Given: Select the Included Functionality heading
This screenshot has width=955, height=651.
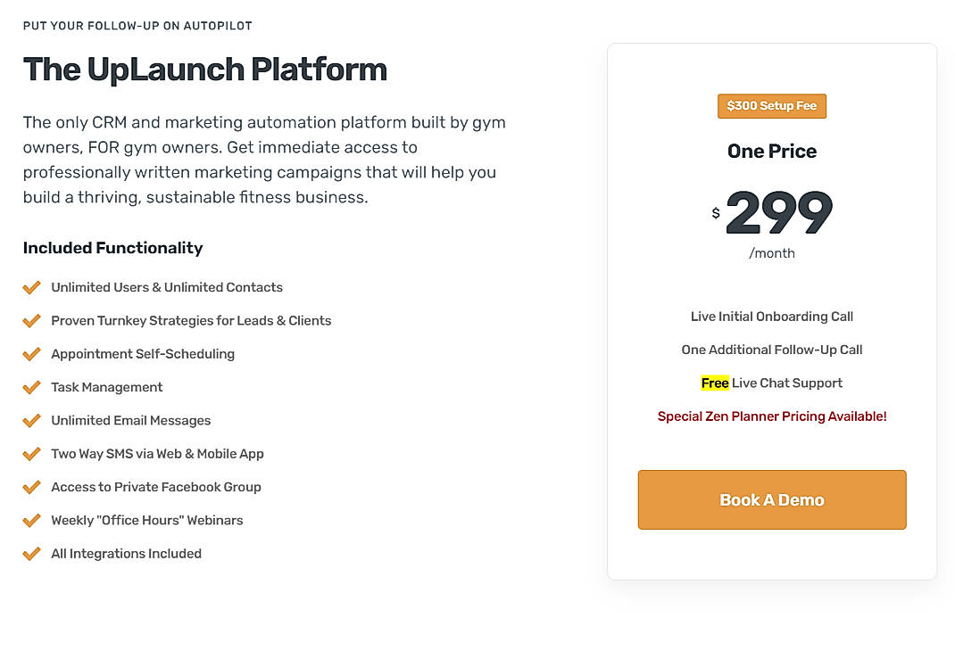Looking at the screenshot, I should [112, 248].
